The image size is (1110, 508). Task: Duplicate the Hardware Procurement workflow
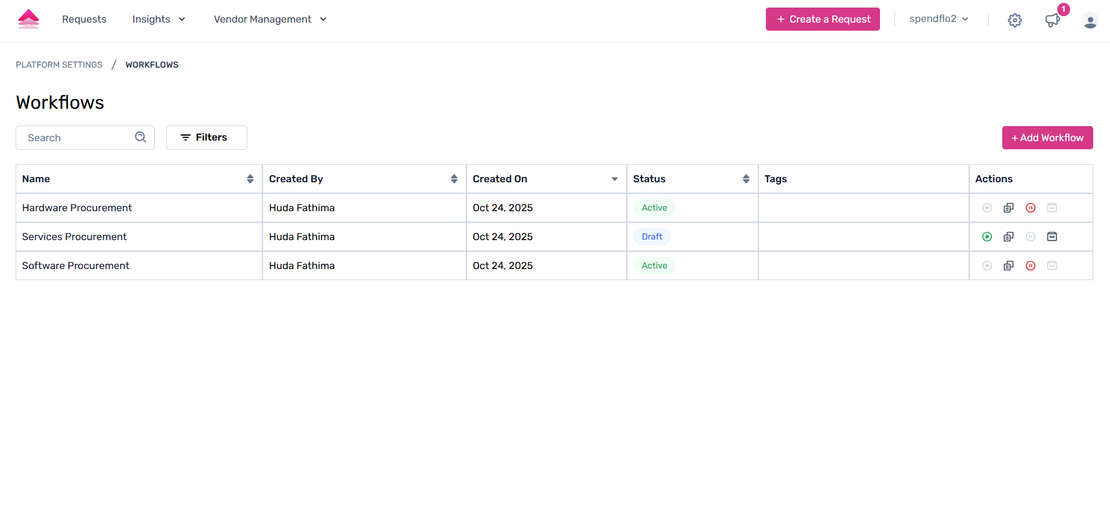pyautogui.click(x=1009, y=208)
